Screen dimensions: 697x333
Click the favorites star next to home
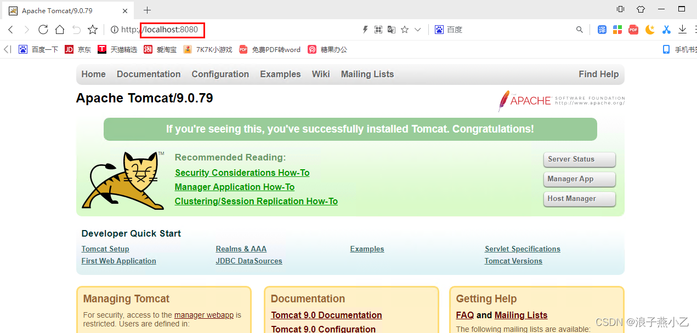click(93, 30)
